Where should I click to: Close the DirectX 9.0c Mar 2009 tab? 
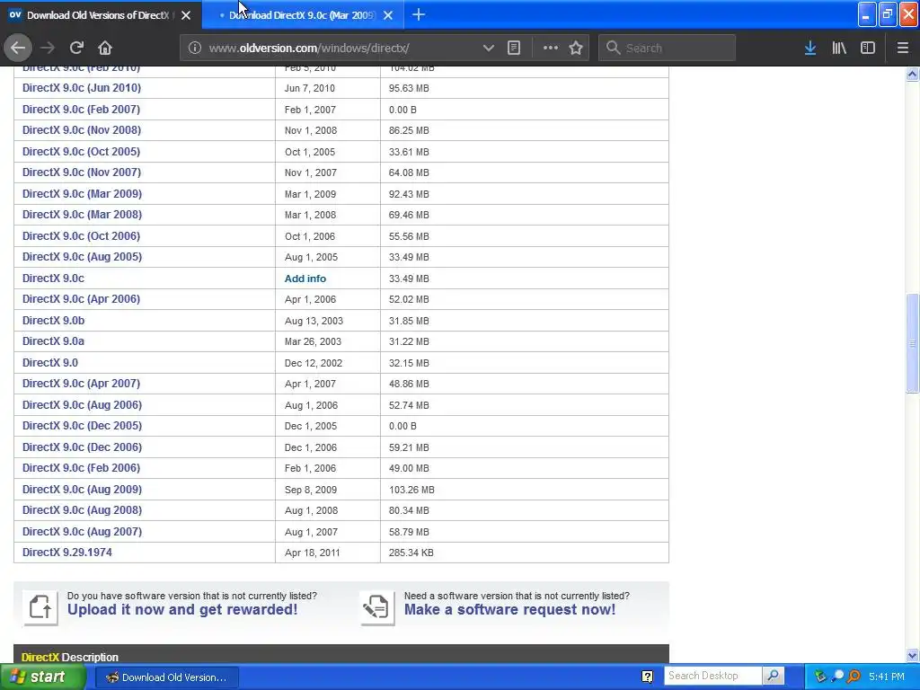(388, 15)
